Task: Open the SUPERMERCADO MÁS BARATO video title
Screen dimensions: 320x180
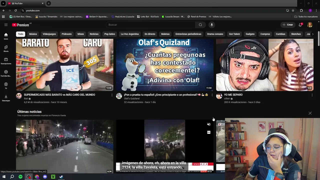Action: click(59, 95)
